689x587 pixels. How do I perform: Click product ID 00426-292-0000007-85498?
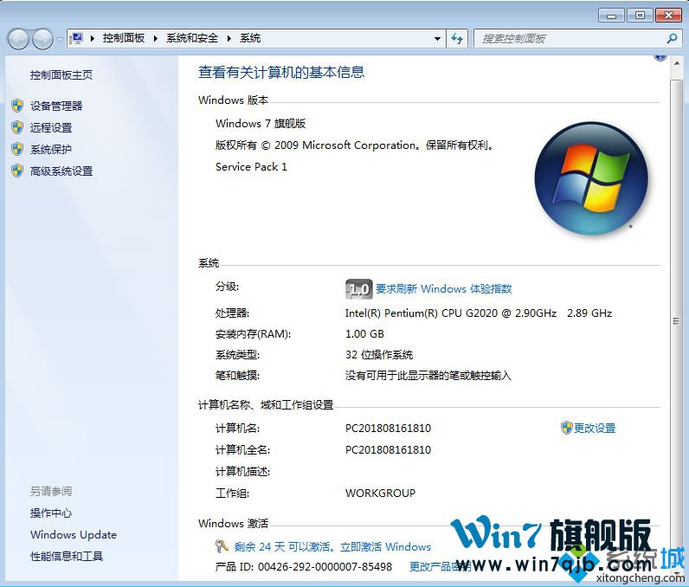[325, 567]
